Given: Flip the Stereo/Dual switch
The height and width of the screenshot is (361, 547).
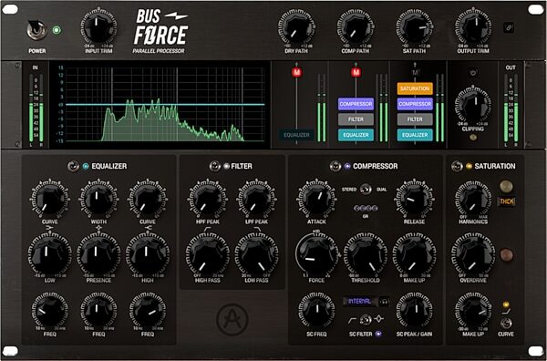Looking at the screenshot, I should click(366, 189).
